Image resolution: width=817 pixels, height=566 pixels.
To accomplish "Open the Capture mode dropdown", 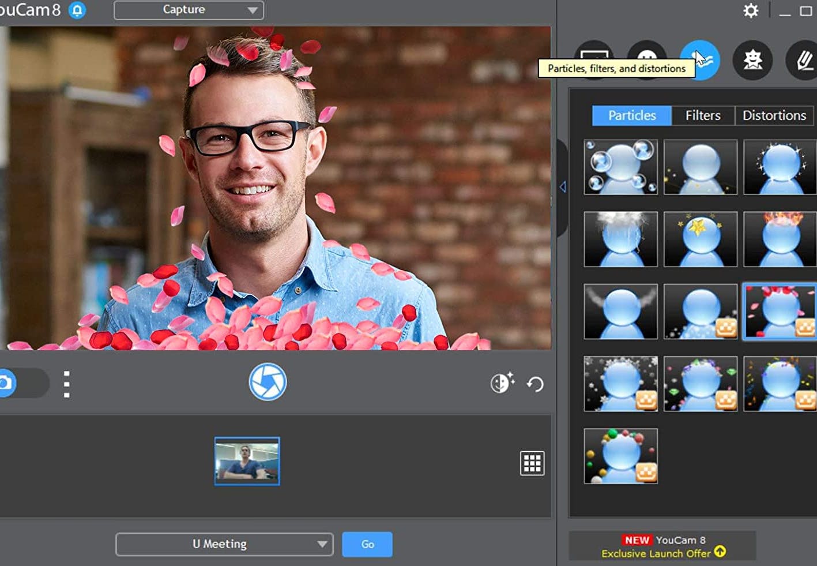I will click(x=189, y=10).
